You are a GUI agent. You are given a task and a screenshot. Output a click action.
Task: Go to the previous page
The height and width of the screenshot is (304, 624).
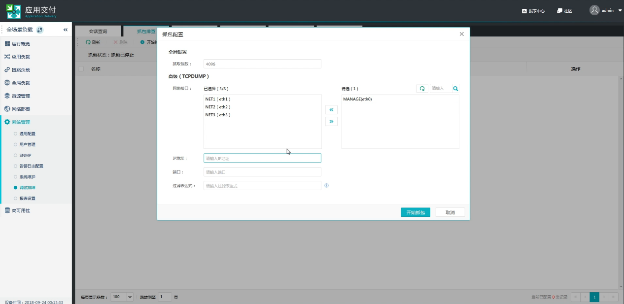(585, 297)
